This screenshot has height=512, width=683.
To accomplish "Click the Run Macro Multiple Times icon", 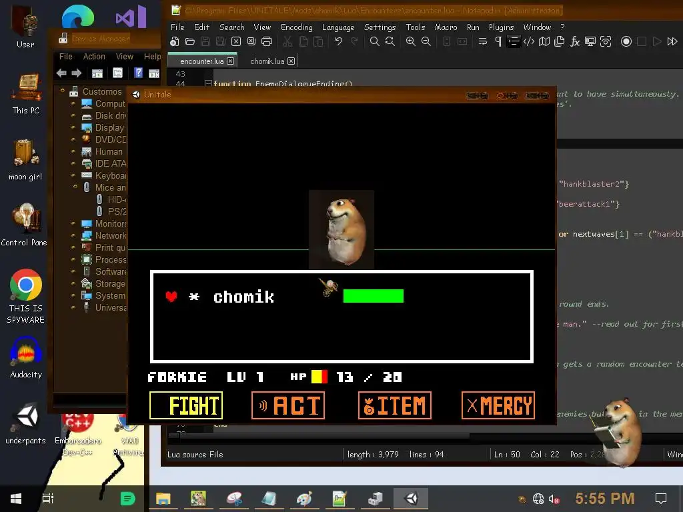I will [x=672, y=41].
